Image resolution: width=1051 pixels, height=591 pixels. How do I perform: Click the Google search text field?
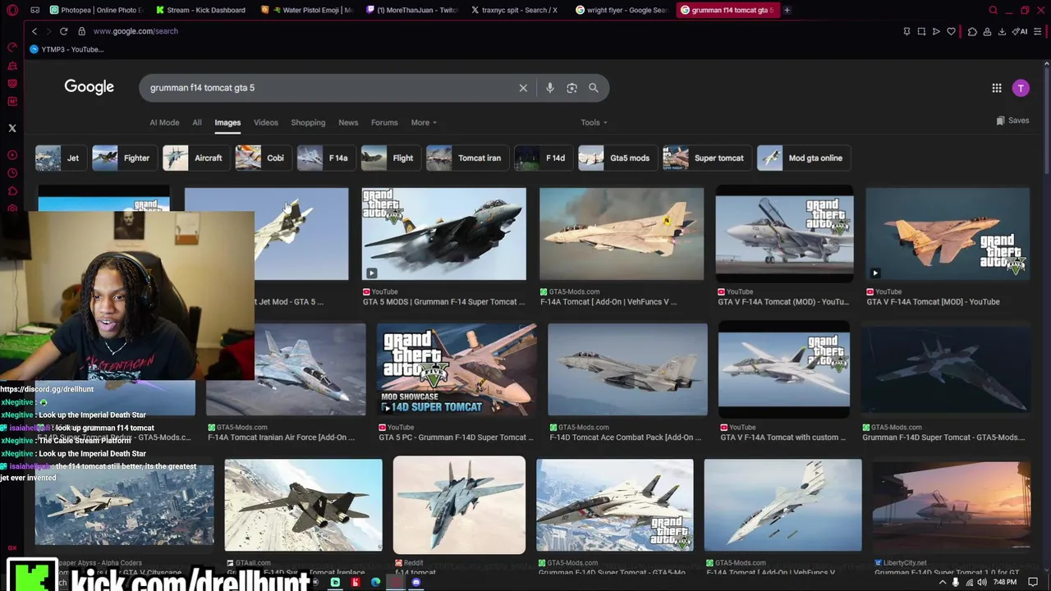coord(328,88)
